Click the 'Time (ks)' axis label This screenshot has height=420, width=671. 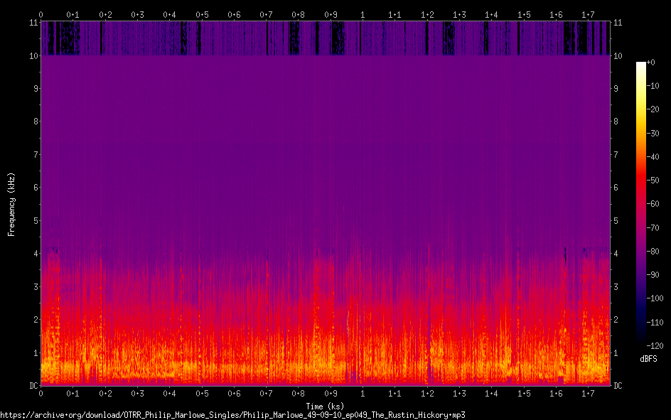pos(325,406)
